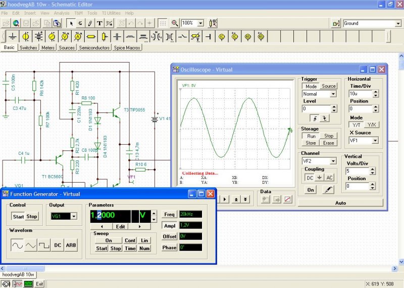Toggle the channel On button
Screen dimensions: 404x288
coord(310,190)
